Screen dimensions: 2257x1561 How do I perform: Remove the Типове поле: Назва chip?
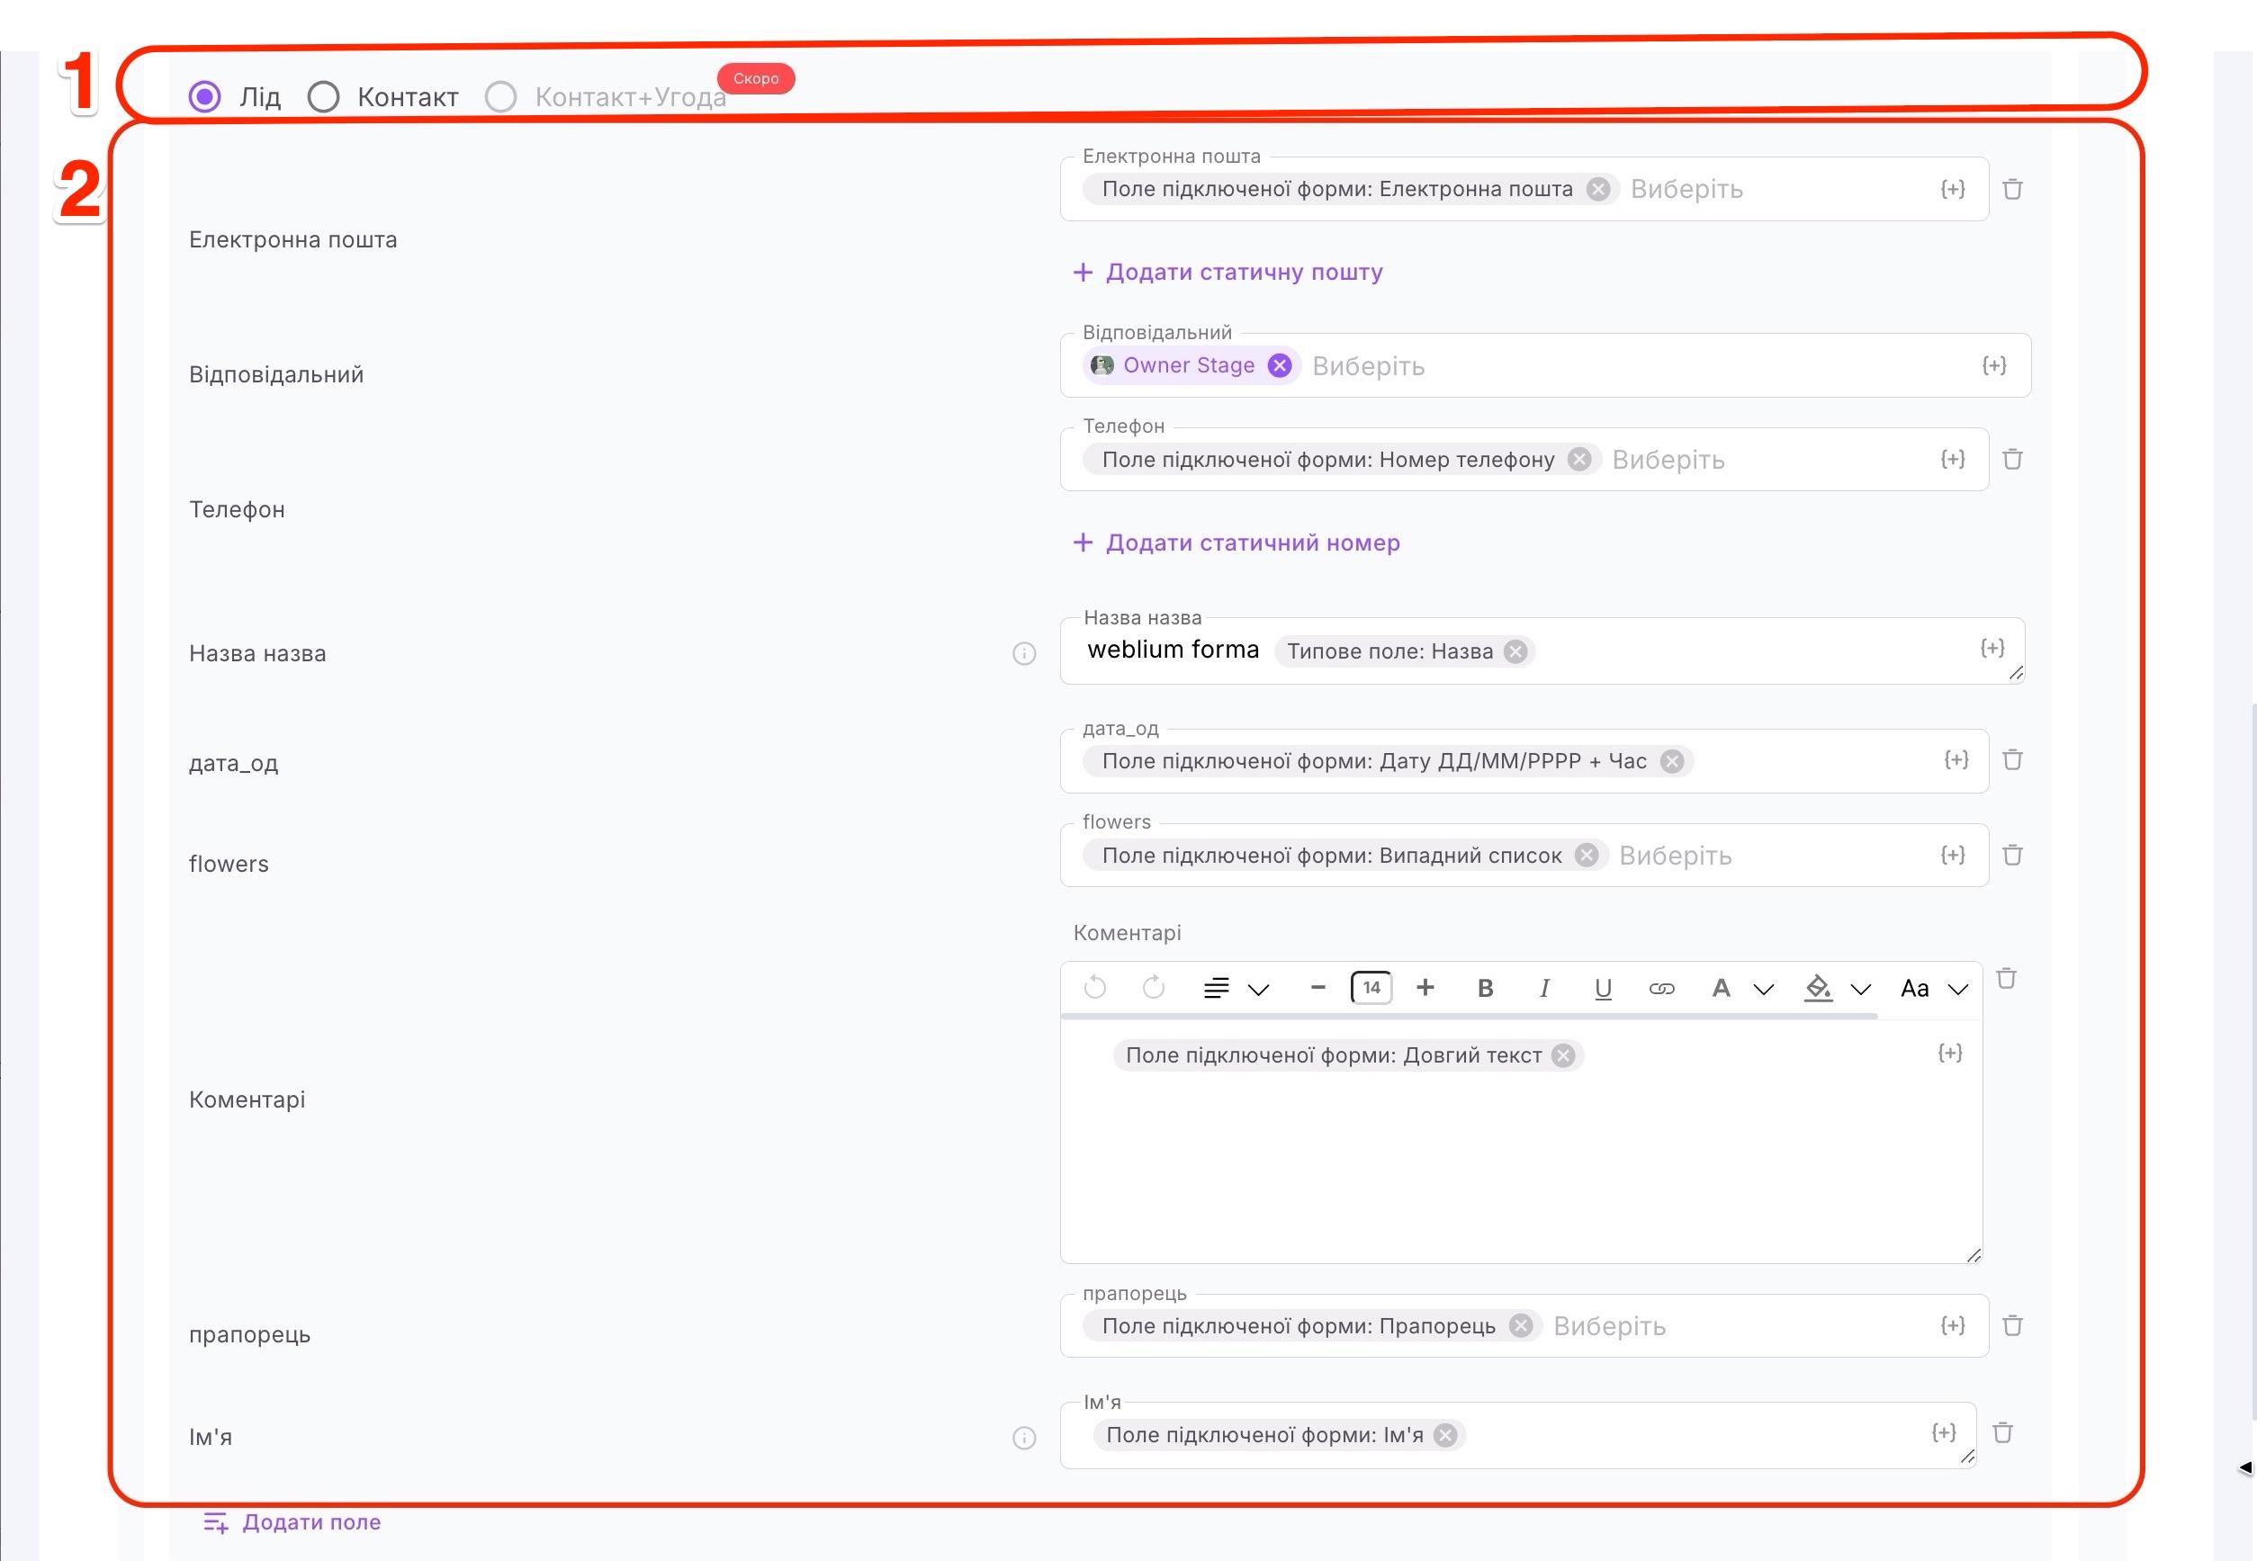[x=1515, y=651]
